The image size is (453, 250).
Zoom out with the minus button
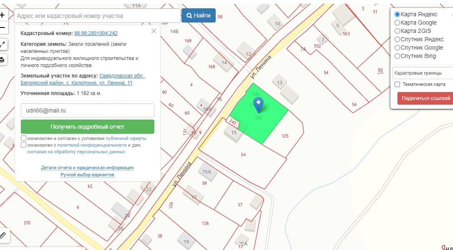coord(3,28)
